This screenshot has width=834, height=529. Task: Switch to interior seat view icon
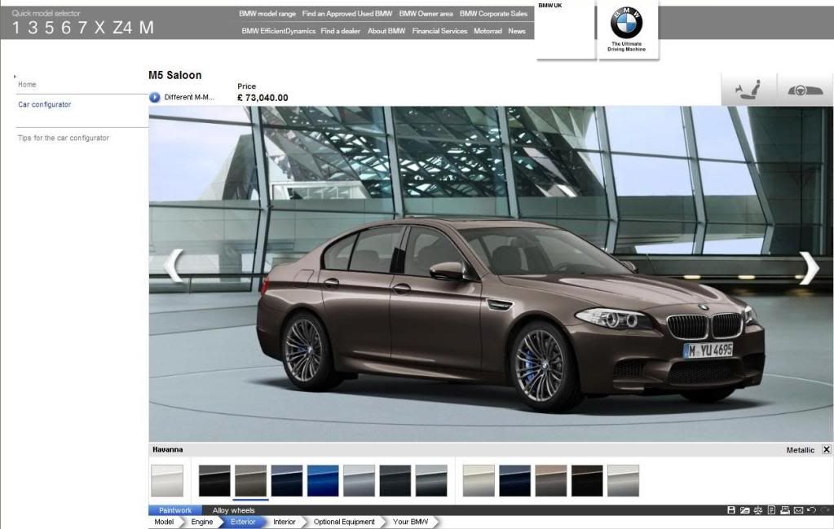748,89
